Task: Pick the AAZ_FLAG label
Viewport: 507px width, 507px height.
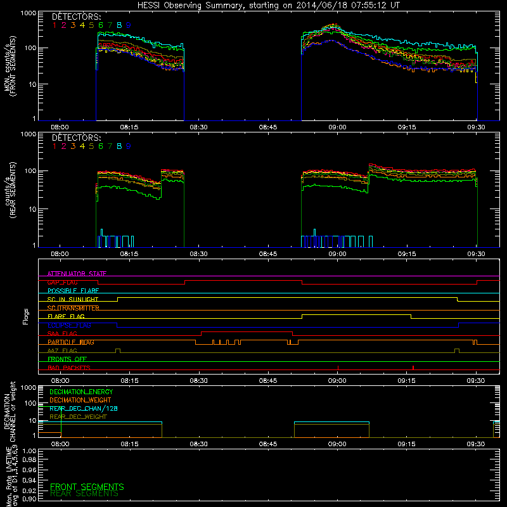Action: [x=62, y=351]
